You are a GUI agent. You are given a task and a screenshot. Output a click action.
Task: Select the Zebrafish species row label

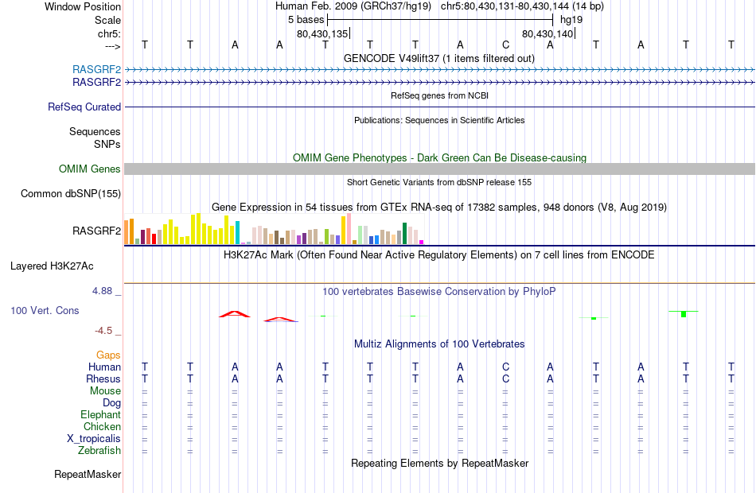pos(99,450)
